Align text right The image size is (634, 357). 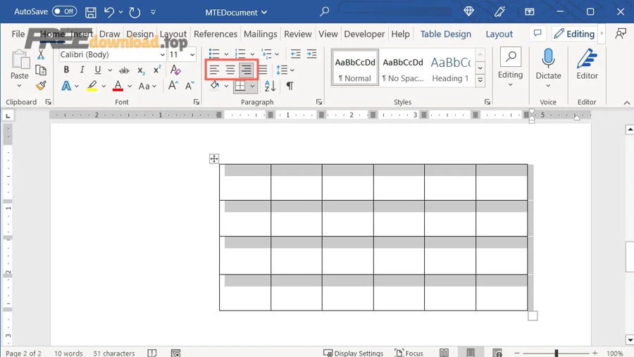click(247, 70)
